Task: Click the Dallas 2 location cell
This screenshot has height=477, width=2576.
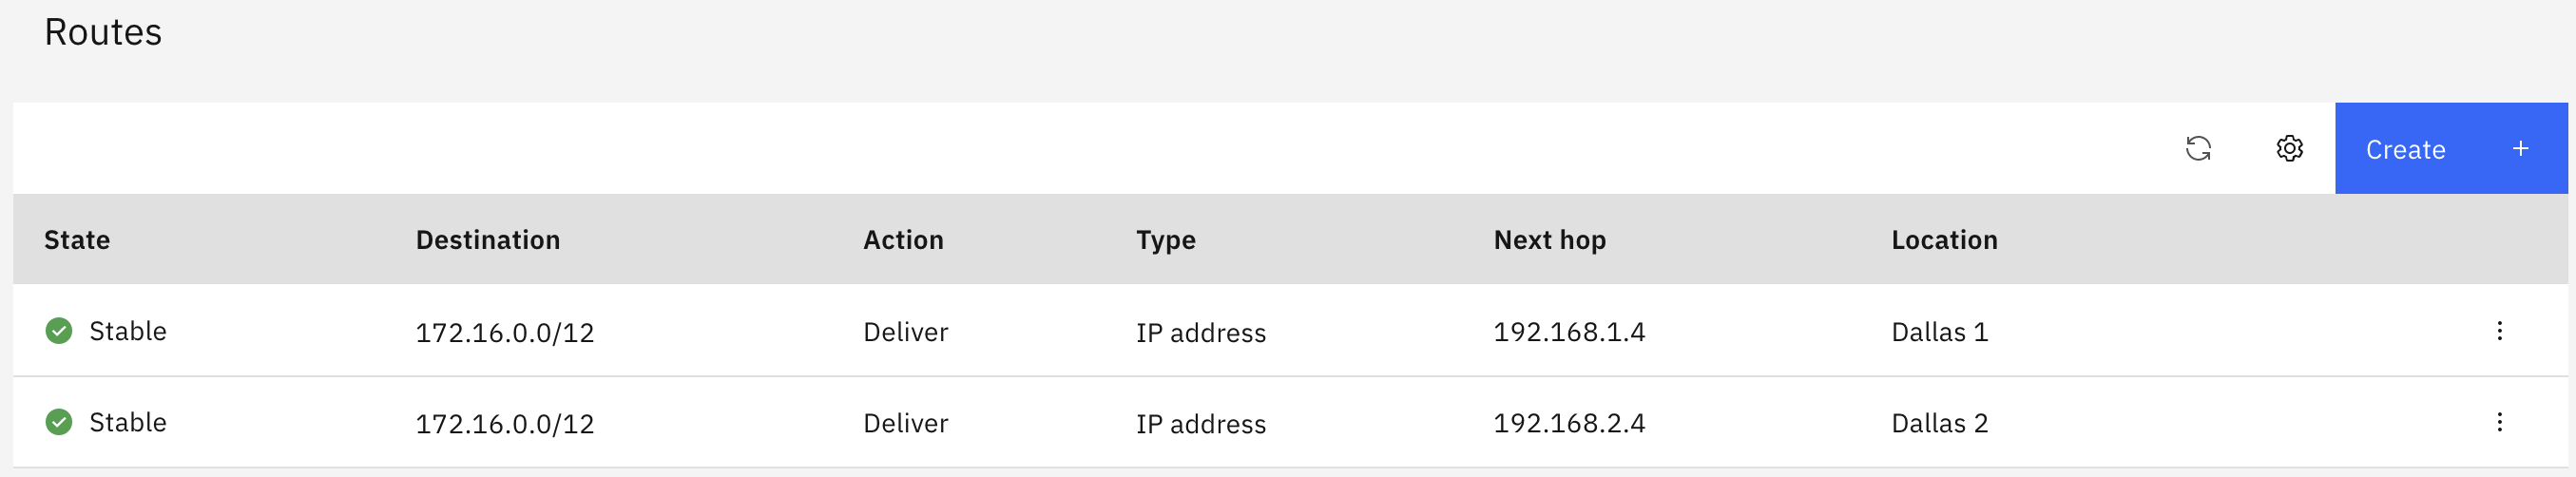Action: tap(1939, 423)
